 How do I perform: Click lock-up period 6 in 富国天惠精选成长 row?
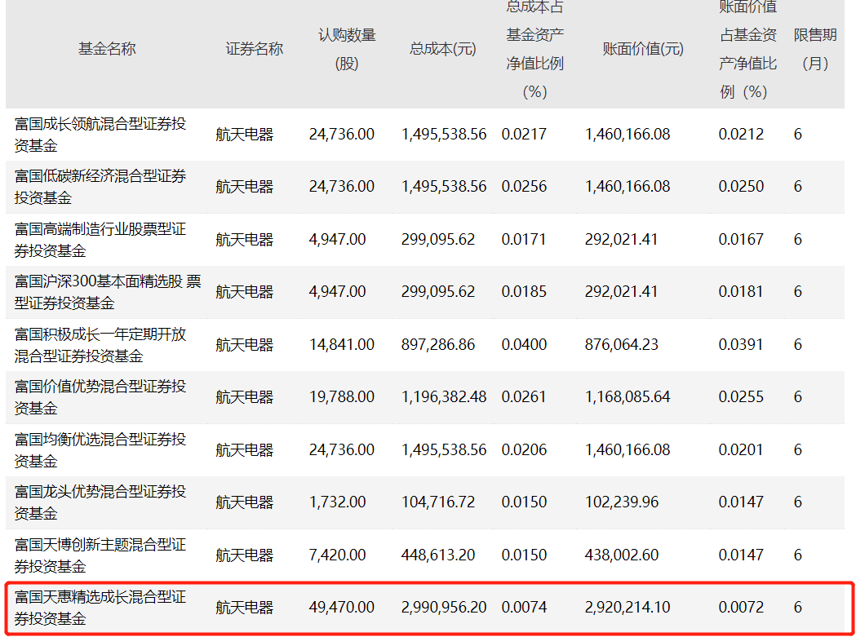coord(797,607)
